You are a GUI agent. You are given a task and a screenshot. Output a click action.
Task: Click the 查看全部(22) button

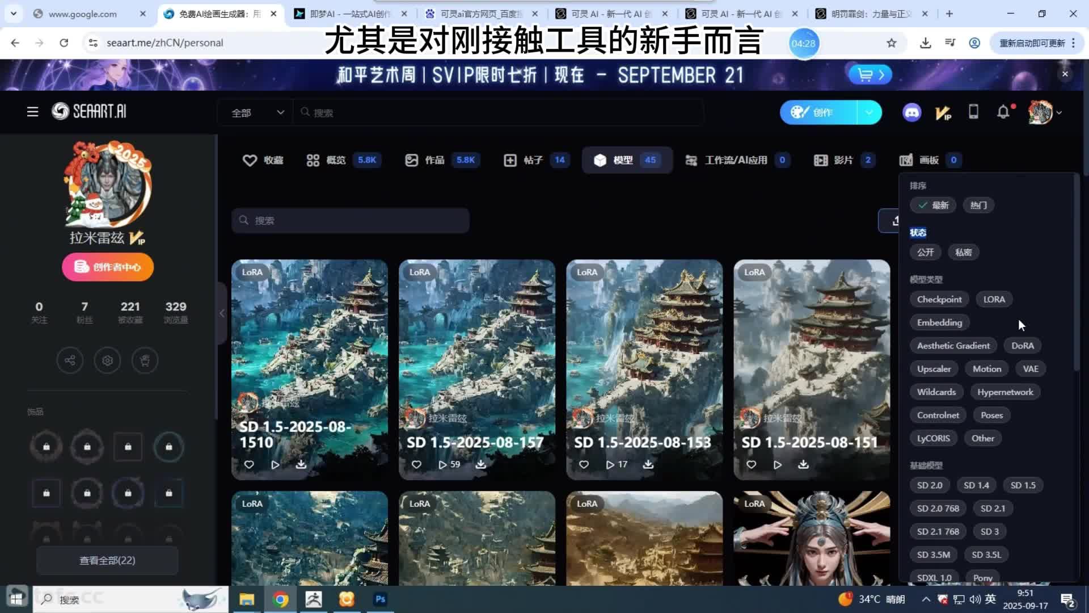coord(107,560)
